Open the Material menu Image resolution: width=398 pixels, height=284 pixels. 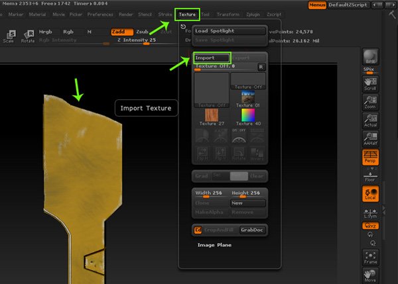point(37,14)
